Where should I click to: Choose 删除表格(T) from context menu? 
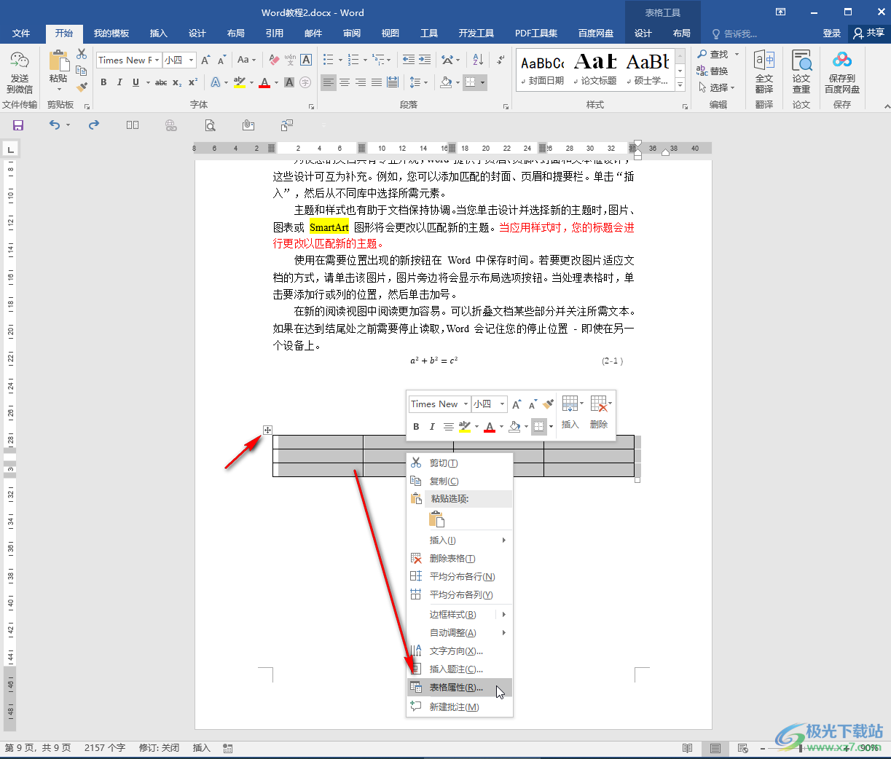460,559
